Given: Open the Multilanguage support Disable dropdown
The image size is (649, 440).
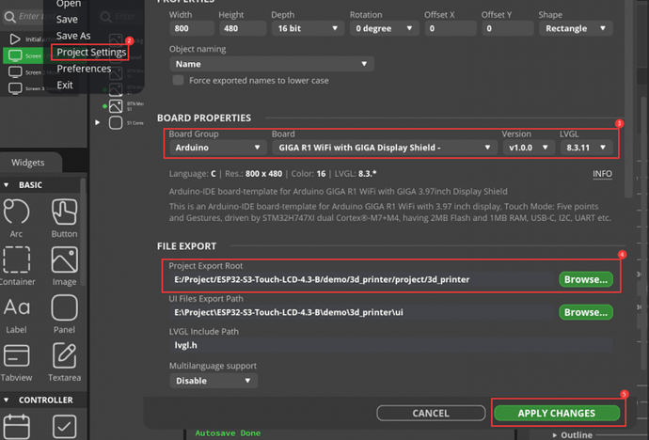Looking at the screenshot, I should pos(214,381).
